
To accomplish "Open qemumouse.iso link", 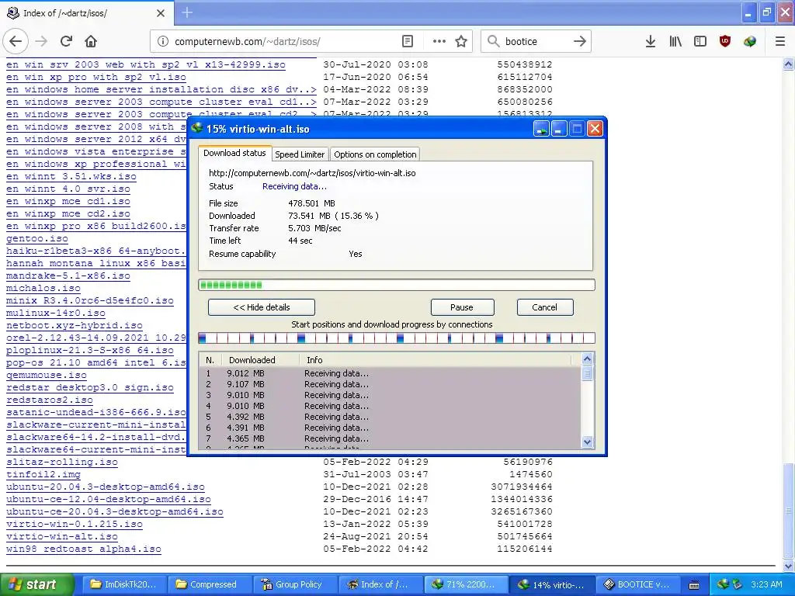I will (47, 375).
